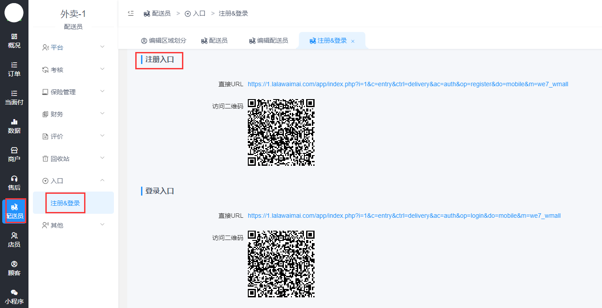Switch to the 编辑区域划分 tab
The image size is (602, 308).
[164, 40]
